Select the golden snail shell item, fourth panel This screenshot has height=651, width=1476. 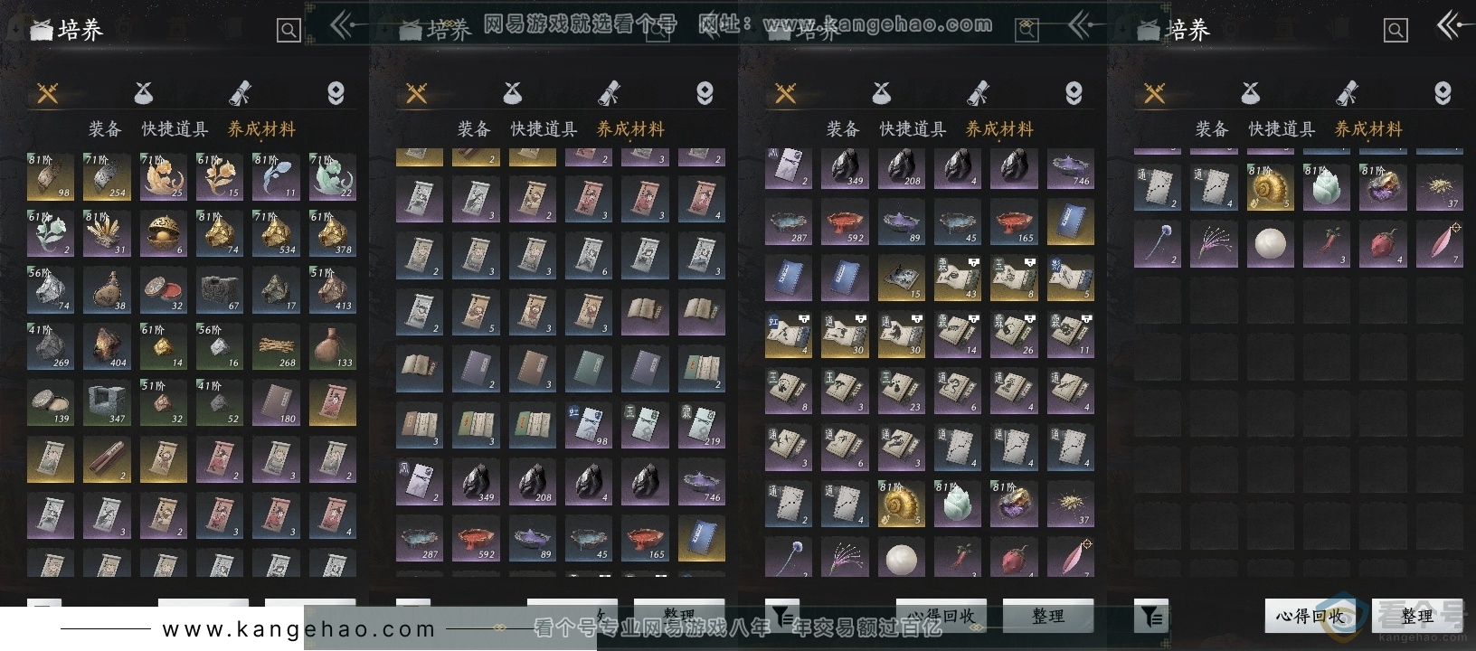point(1270,187)
